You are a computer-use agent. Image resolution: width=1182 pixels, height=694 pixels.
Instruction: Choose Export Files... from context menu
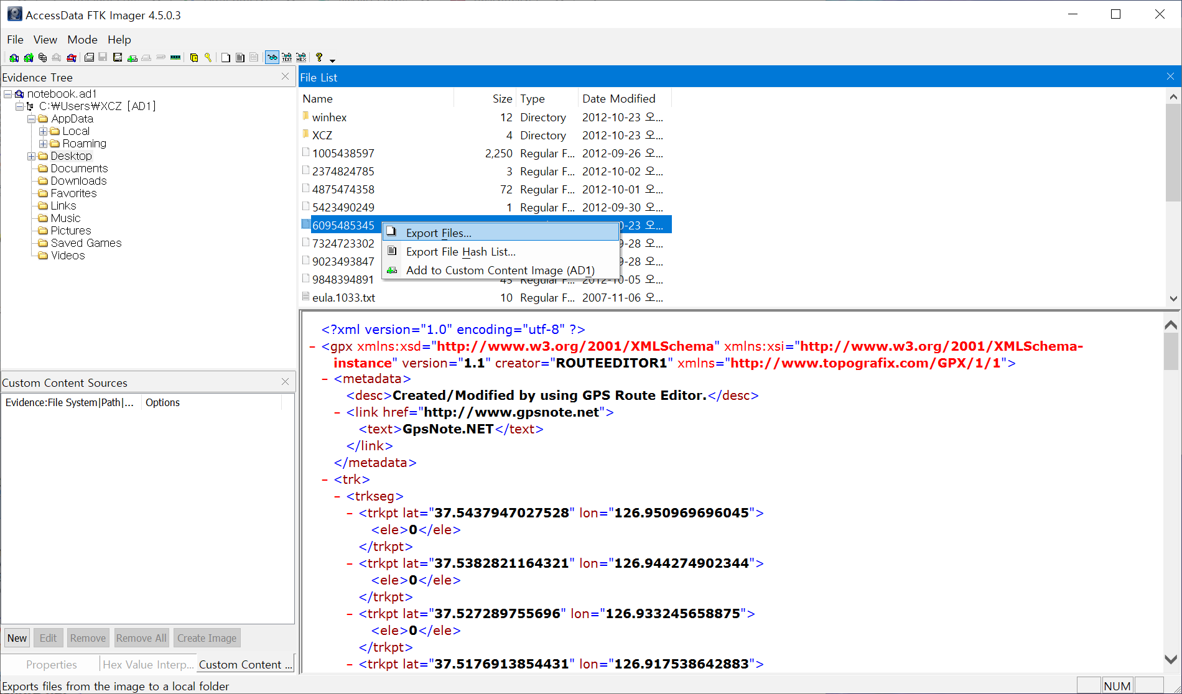click(501, 233)
